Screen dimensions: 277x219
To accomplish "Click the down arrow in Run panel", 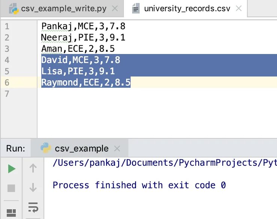I will tap(33, 187).
